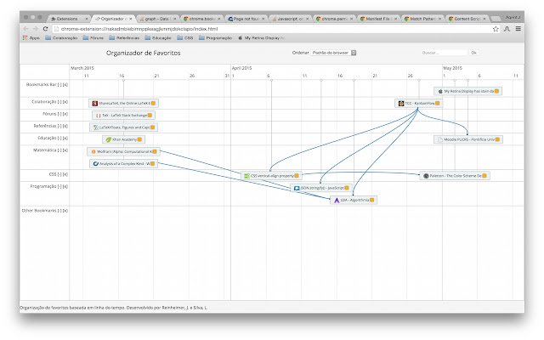Click the ShareLaTeX favicon on its card
Viewport: 544px width, 340px height.
[x=94, y=104]
